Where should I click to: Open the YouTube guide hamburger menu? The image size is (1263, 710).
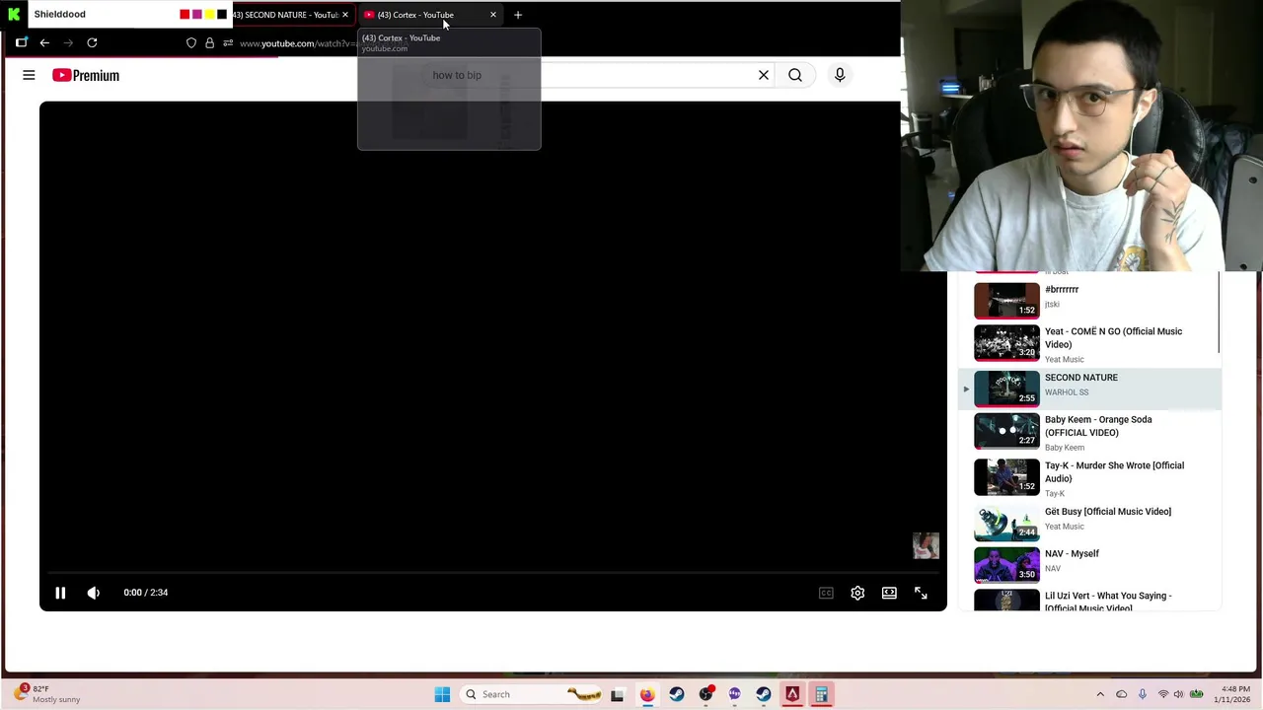(29, 75)
